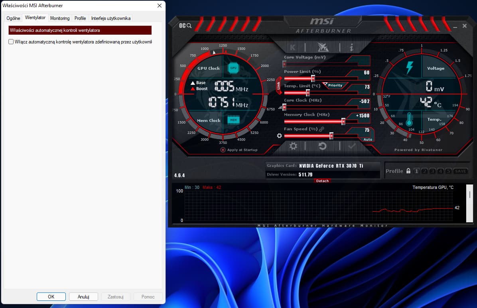
Task: Click the profile lock icon
Action: coord(408,171)
